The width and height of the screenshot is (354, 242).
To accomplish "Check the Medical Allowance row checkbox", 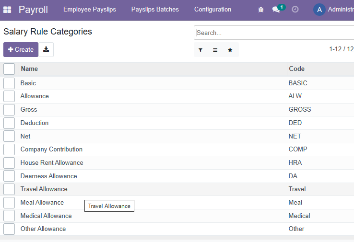I will (x=9, y=216).
